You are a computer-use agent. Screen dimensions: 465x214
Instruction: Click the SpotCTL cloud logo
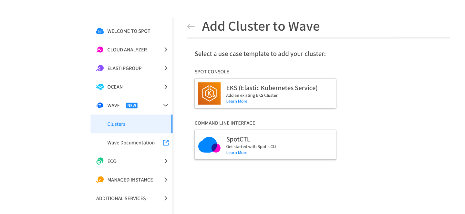pos(209,145)
